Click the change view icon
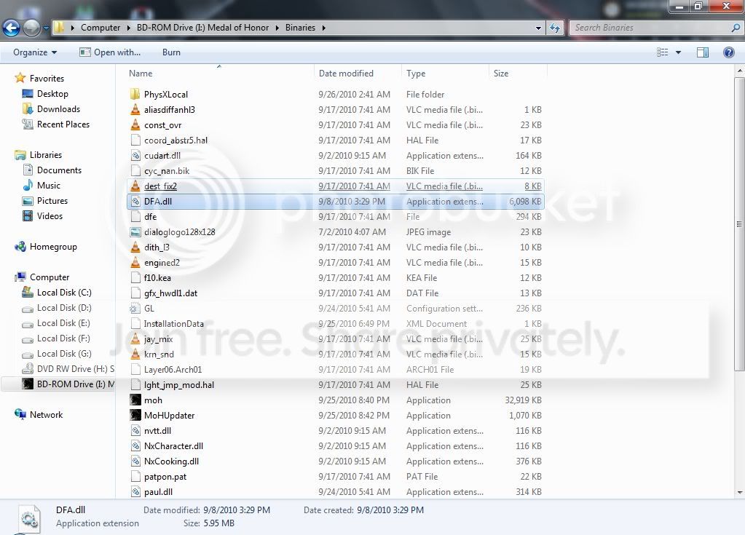The image size is (745, 535). [662, 52]
